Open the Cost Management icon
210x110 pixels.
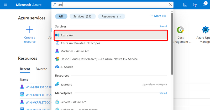click(x=180, y=30)
